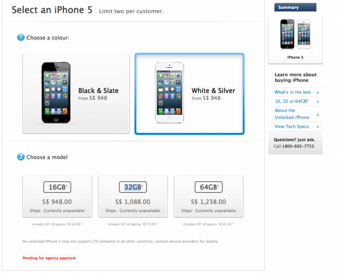
Task: Open the Summary tab
Action: point(295,8)
